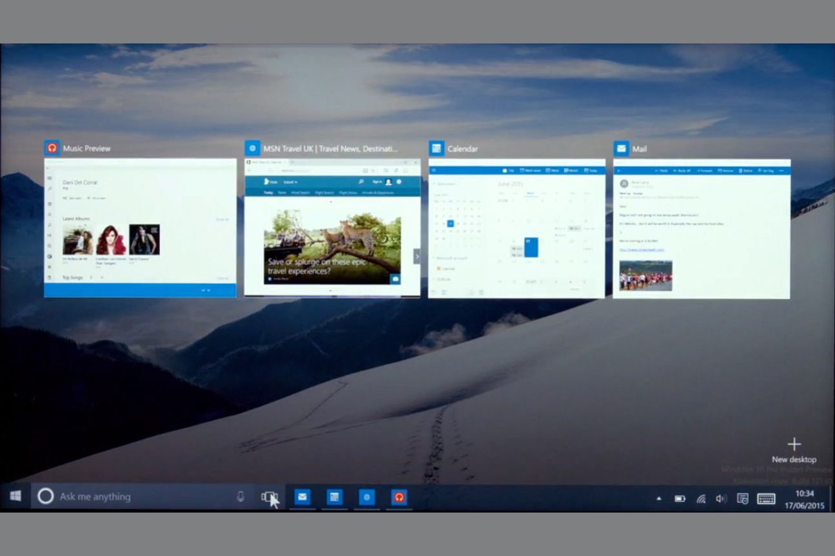The image size is (835, 556).
Task: Expand hidden system tray icons arrow
Action: [x=658, y=499]
